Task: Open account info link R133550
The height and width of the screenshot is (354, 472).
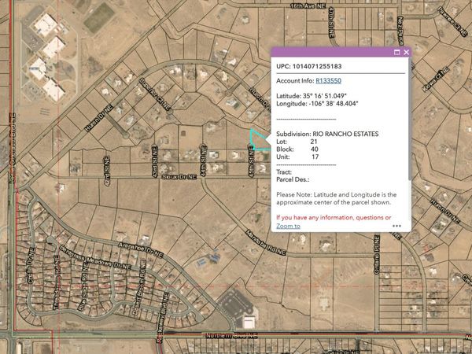Action: point(328,81)
